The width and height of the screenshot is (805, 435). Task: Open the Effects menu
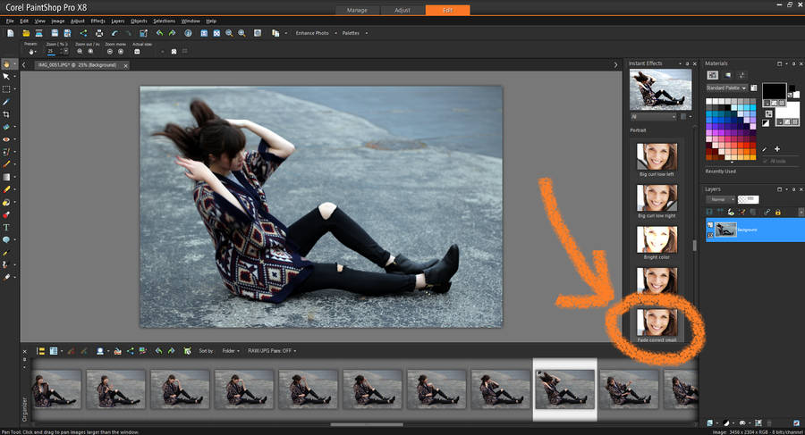coord(97,20)
